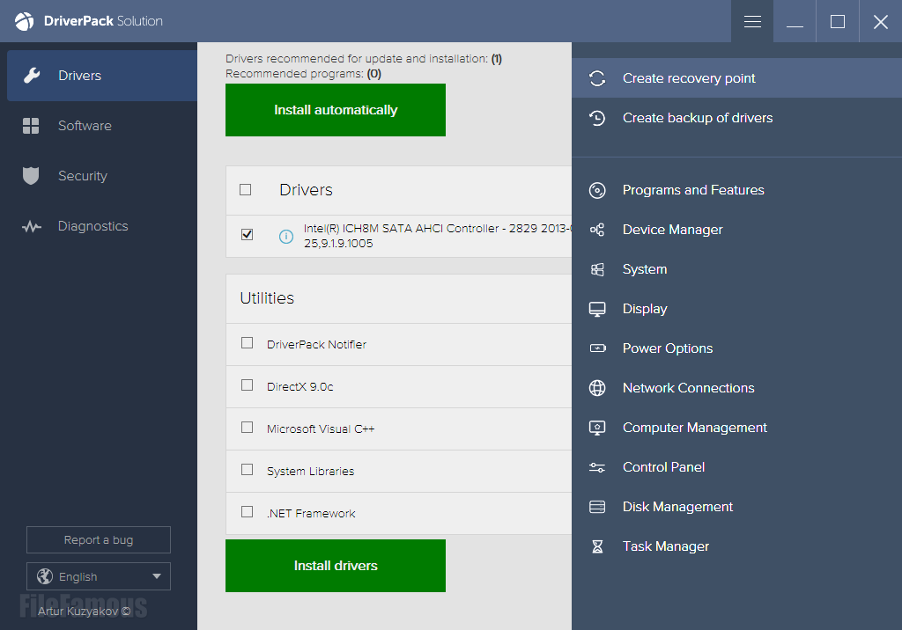Click the Intel(R) ICH8M SATA AHCI Controller text
The width and height of the screenshot is (902, 630).
pyautogui.click(x=438, y=236)
